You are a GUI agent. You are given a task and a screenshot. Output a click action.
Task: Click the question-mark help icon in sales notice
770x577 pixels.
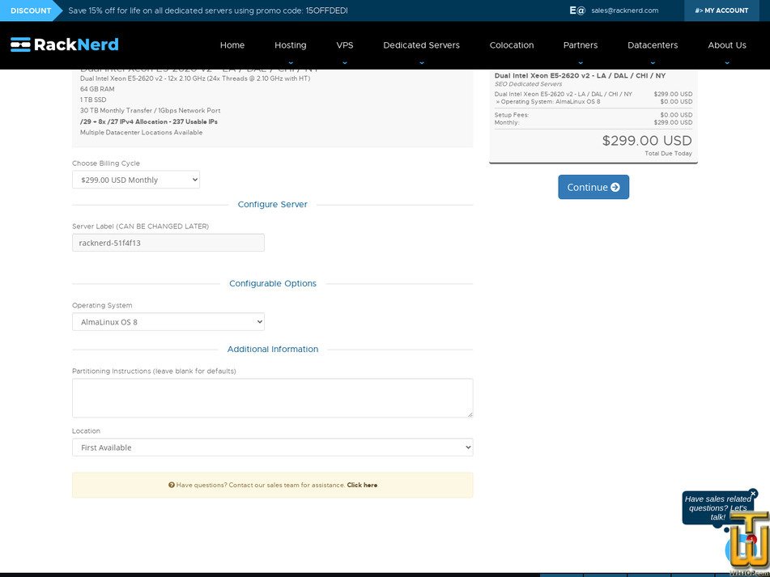[x=171, y=485]
